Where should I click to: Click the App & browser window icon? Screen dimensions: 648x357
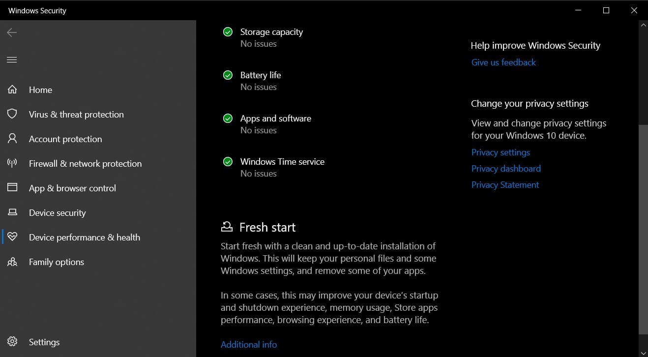coord(12,188)
